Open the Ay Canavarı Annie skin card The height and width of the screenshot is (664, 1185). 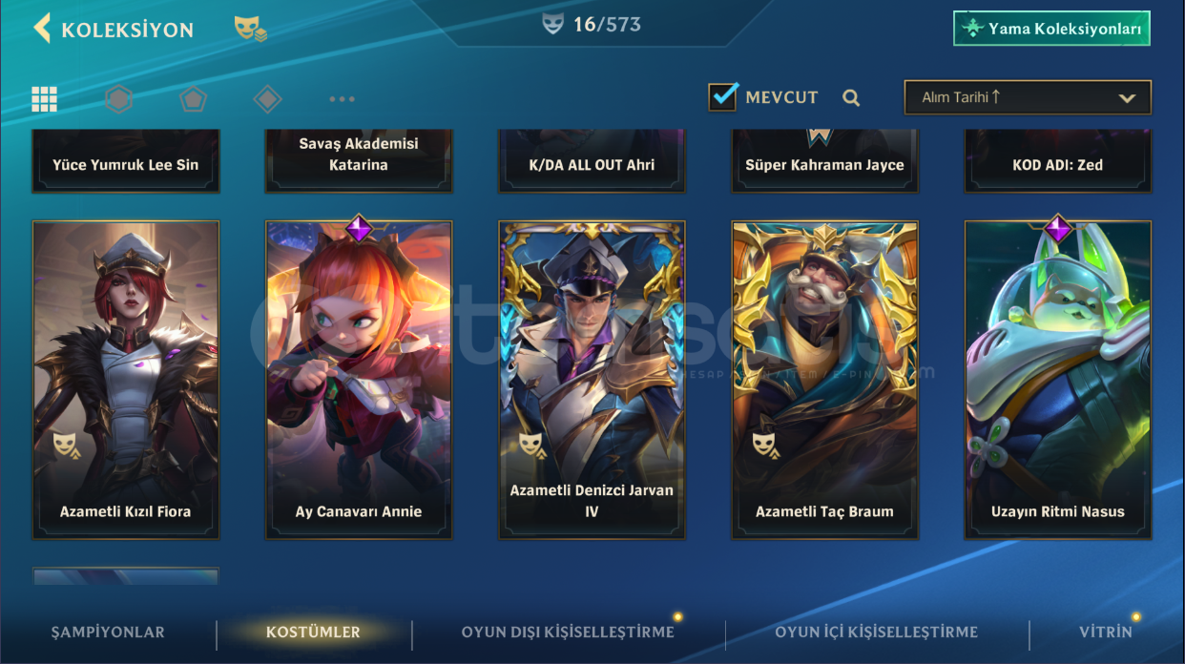359,380
